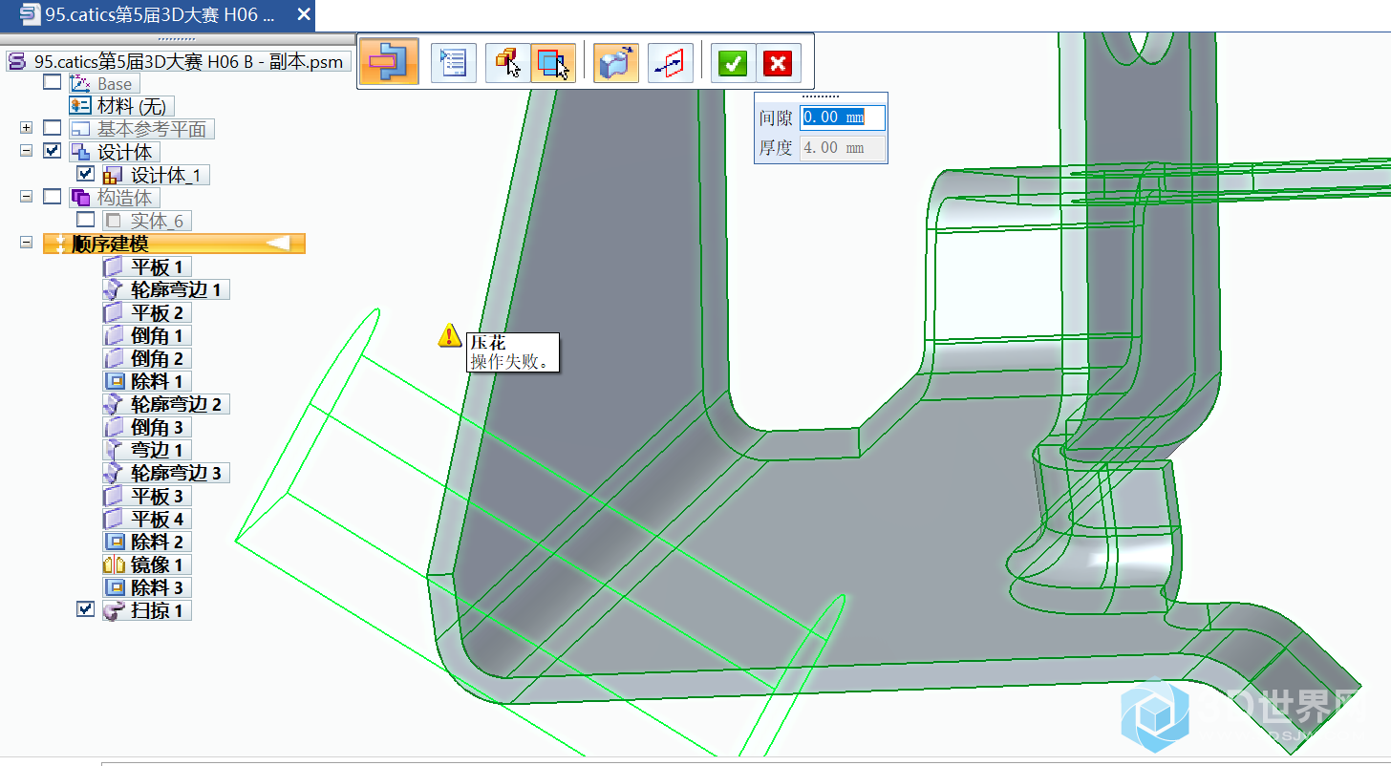
Task: Accept with the green checkmark button
Action: click(x=733, y=63)
